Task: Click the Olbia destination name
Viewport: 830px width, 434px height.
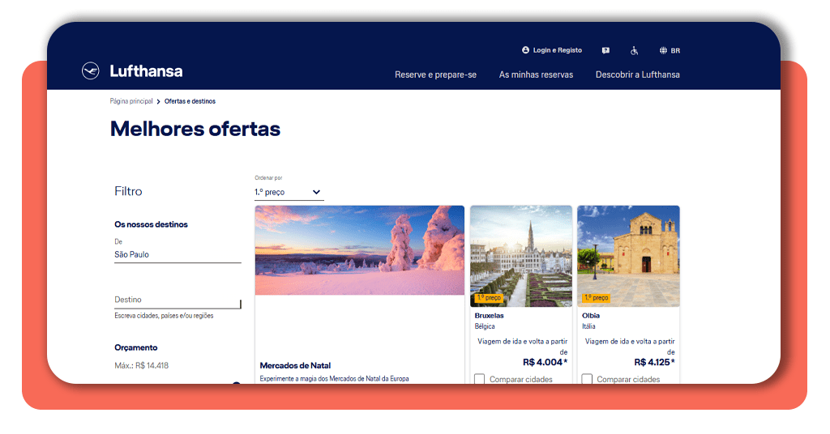Action: (x=591, y=316)
